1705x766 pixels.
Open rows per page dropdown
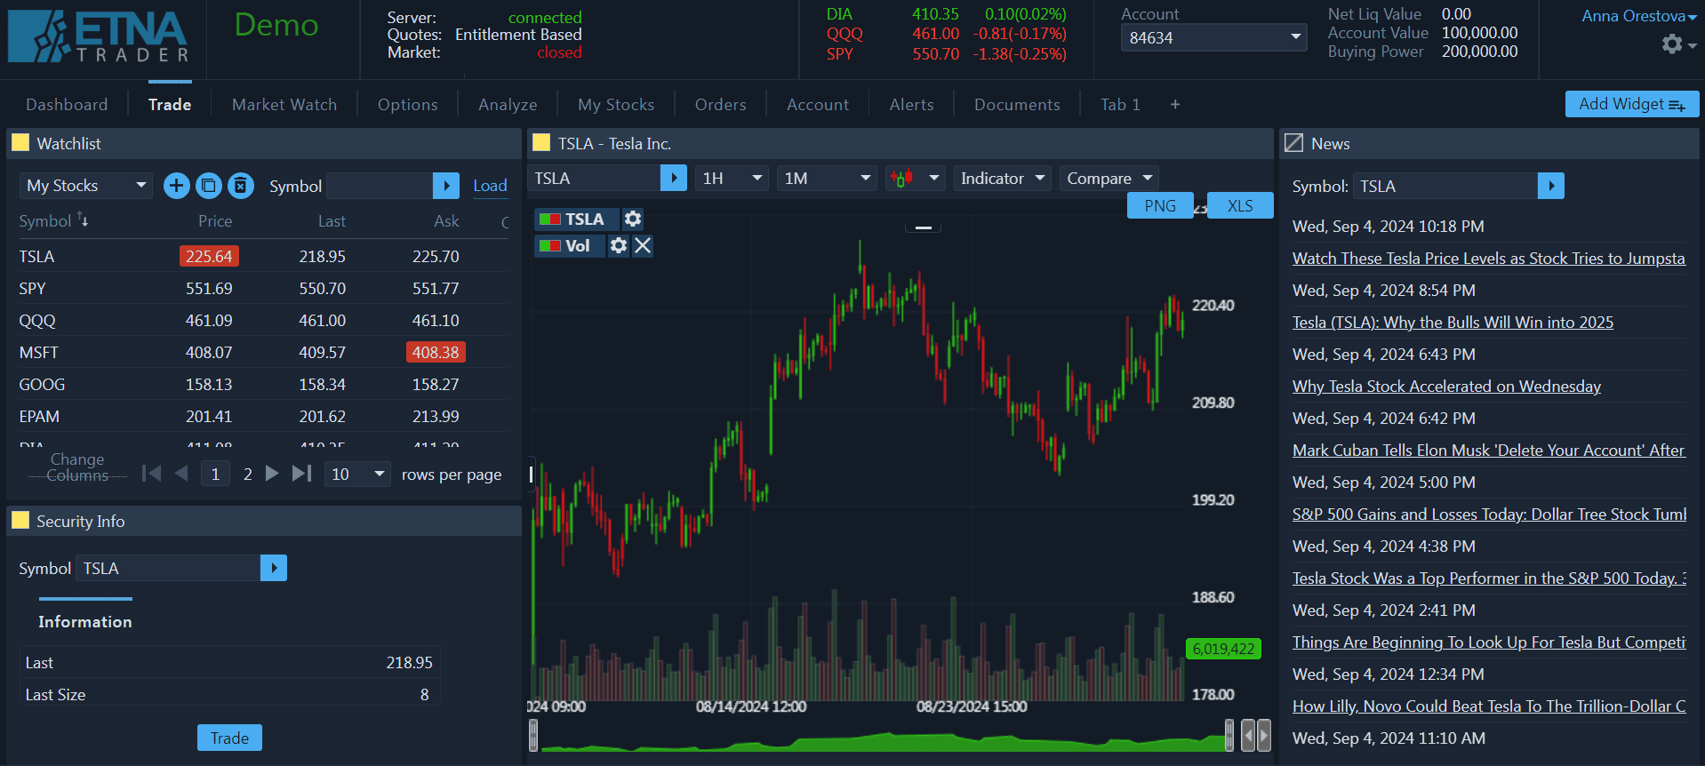coord(357,474)
